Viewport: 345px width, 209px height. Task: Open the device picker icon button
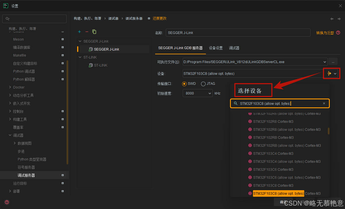pos(329,74)
